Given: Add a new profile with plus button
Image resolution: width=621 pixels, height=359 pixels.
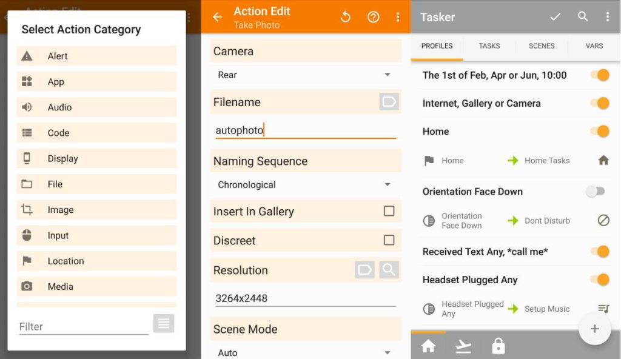Looking at the screenshot, I should click(x=594, y=329).
